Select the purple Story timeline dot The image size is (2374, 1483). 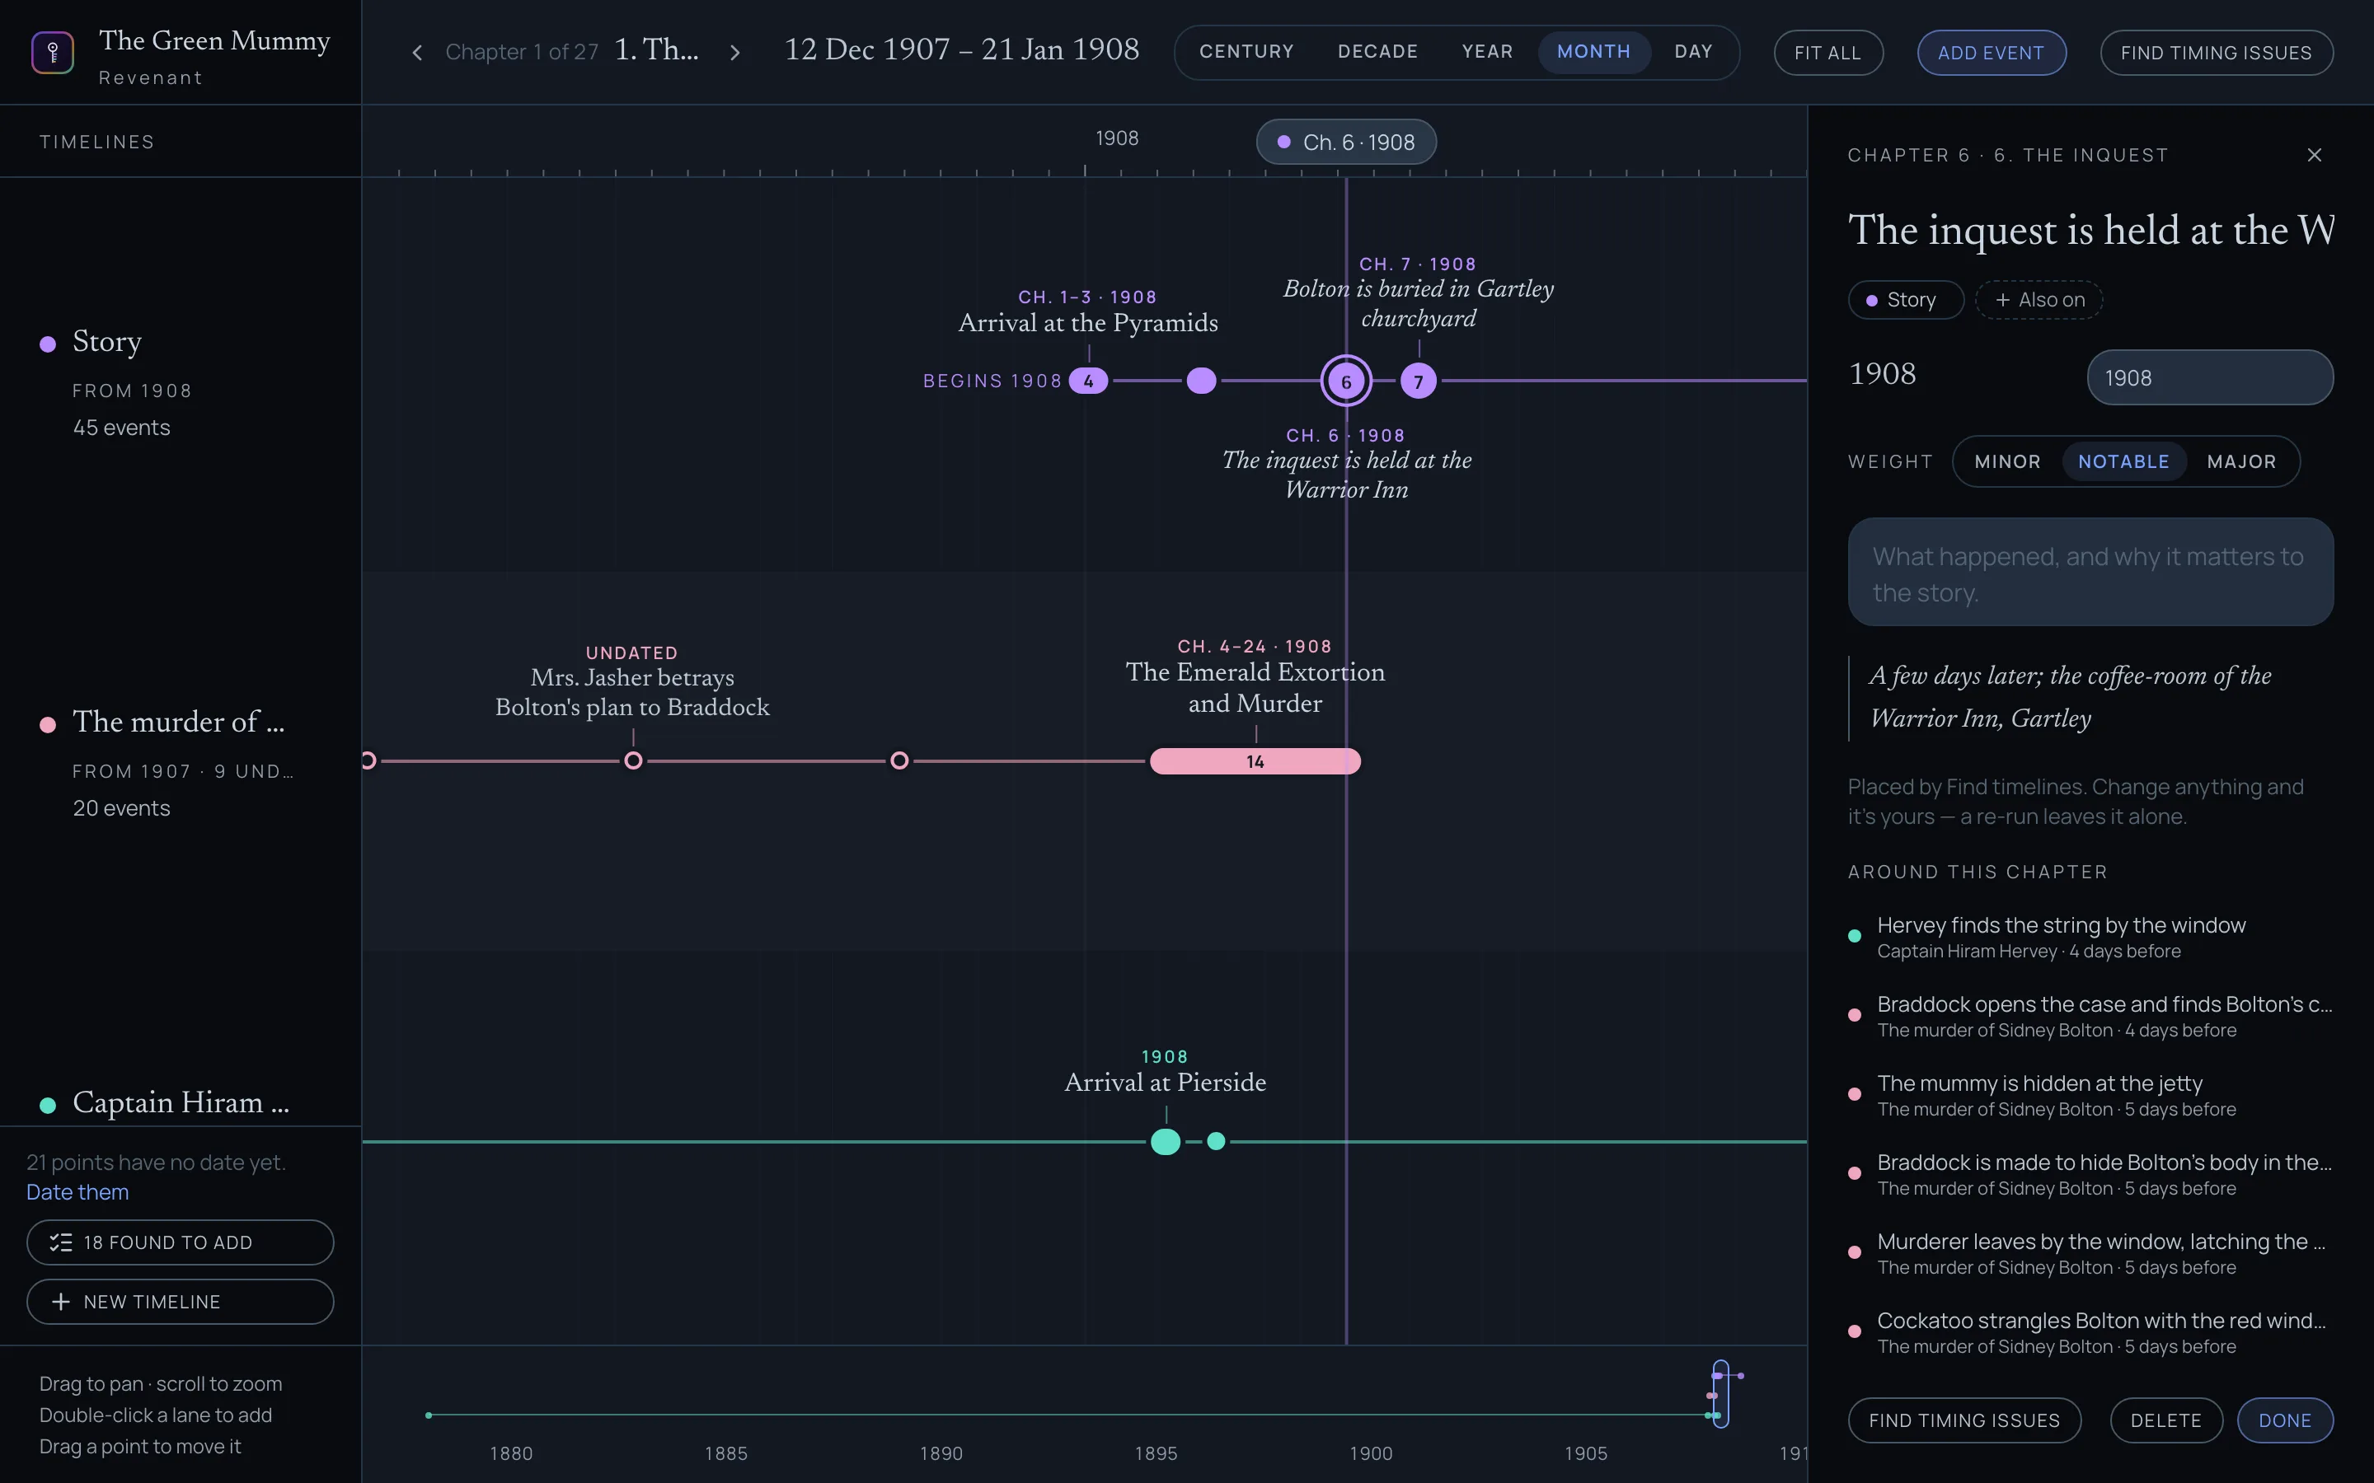click(x=47, y=344)
